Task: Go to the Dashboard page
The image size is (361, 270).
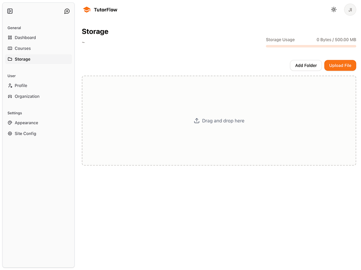Action: (x=24, y=37)
